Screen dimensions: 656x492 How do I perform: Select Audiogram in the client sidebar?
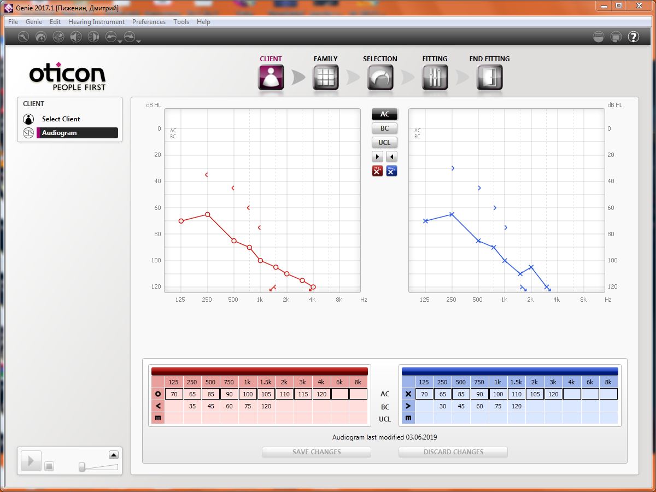click(x=77, y=133)
